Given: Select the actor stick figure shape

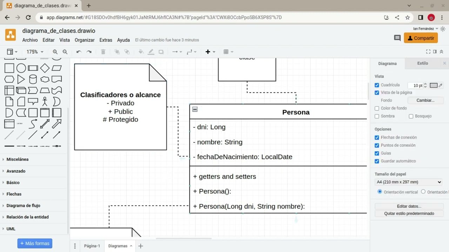Looking at the screenshot, I should [x=45, y=101].
